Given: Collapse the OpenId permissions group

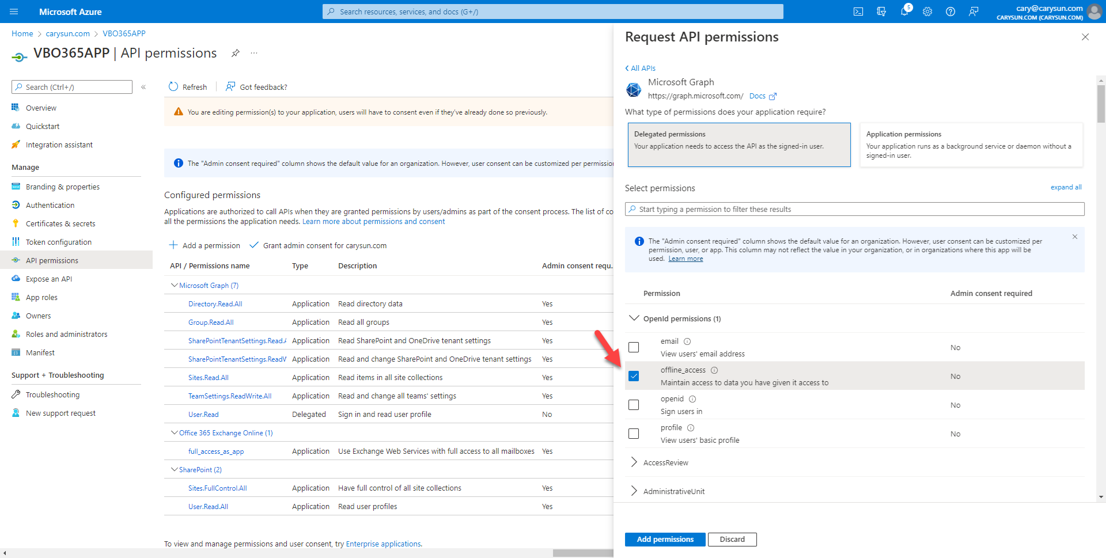Looking at the screenshot, I should [634, 318].
